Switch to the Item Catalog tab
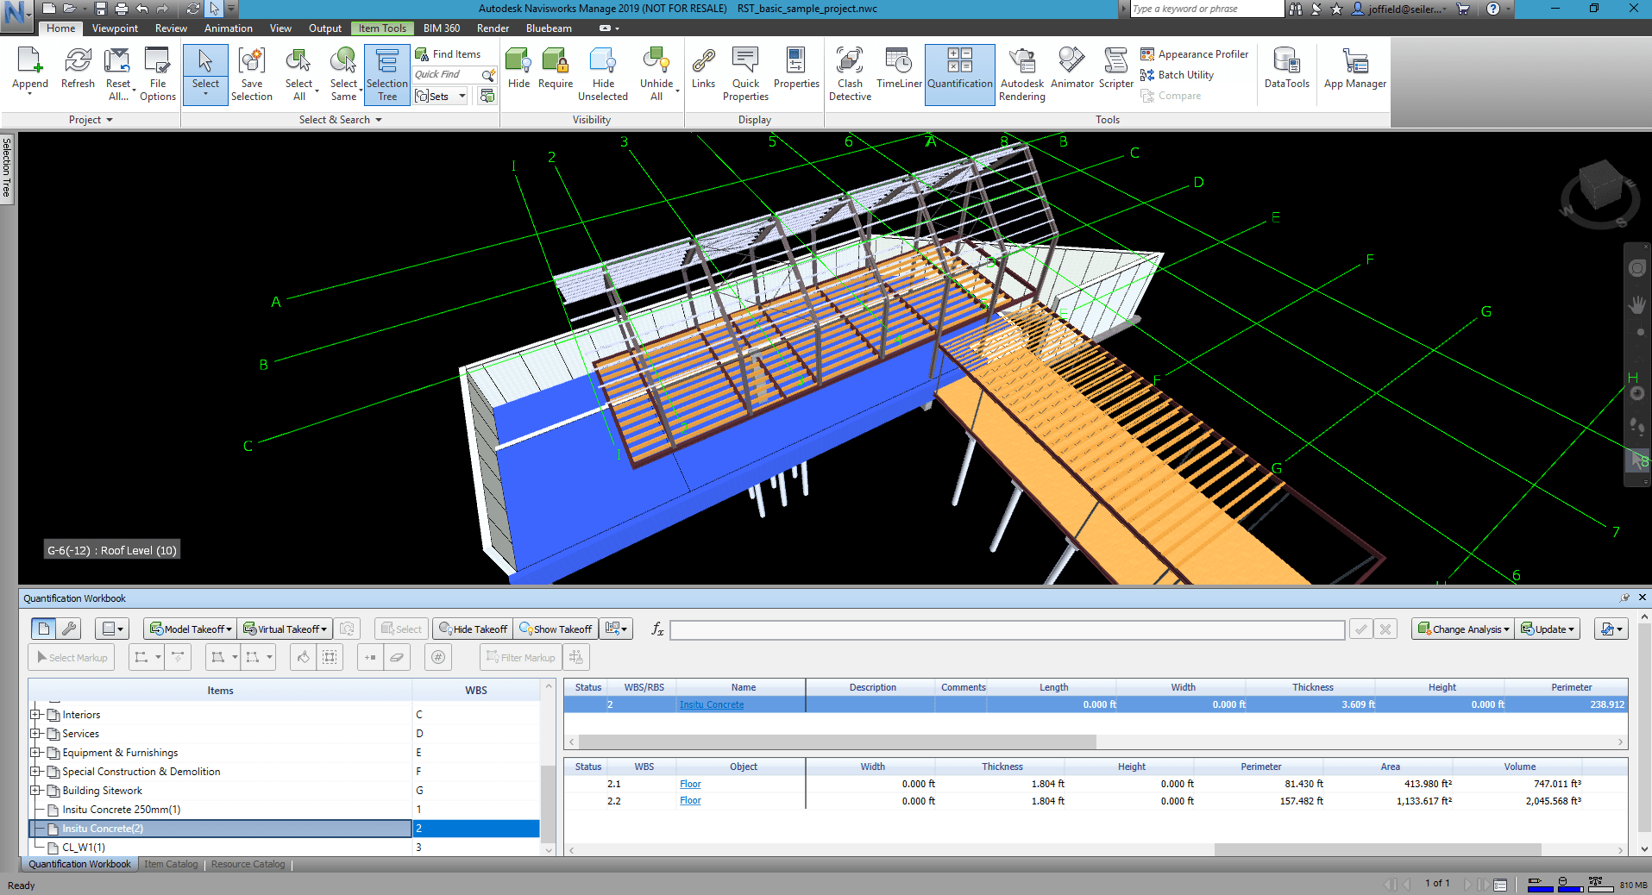Viewport: 1652px width, 895px height. pos(171,864)
